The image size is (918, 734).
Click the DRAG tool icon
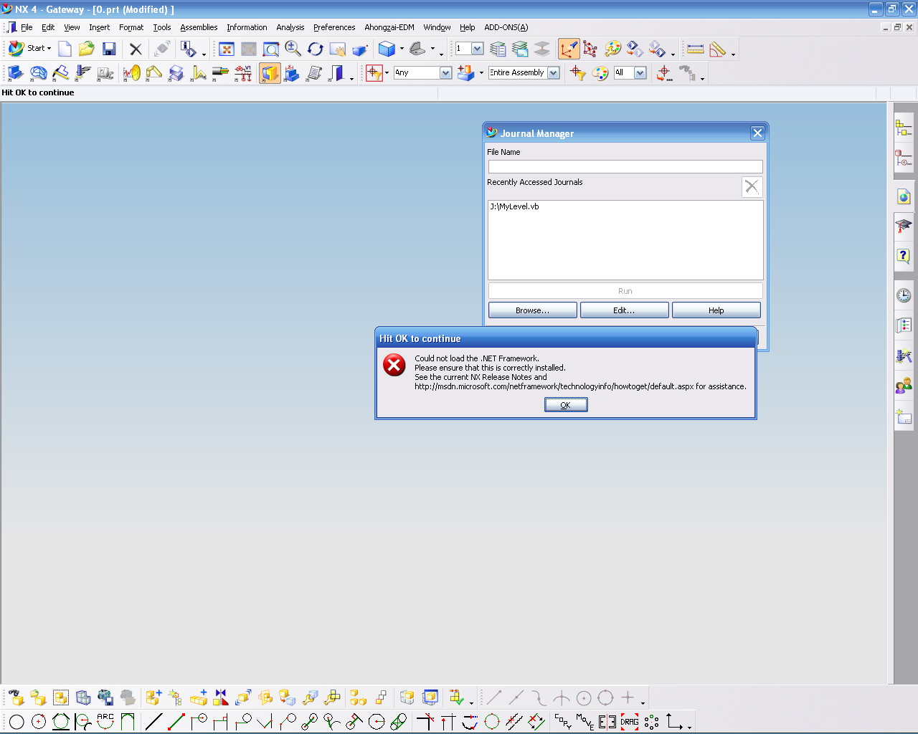pyautogui.click(x=630, y=722)
